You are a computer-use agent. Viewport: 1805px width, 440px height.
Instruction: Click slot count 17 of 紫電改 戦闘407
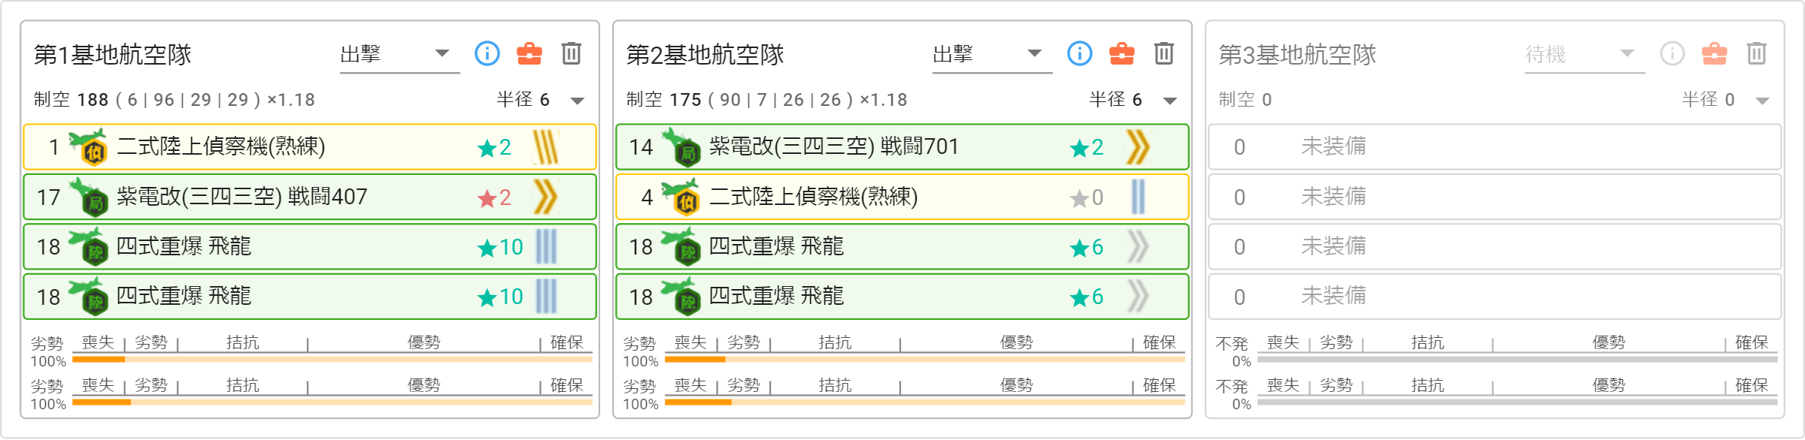(48, 197)
